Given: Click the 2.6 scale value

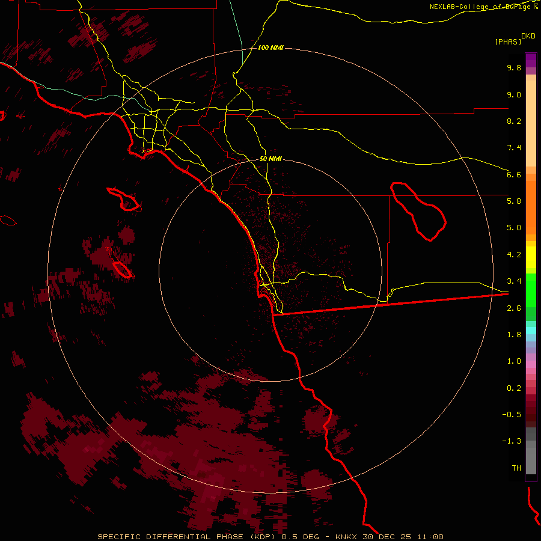Looking at the screenshot, I should tap(514, 308).
